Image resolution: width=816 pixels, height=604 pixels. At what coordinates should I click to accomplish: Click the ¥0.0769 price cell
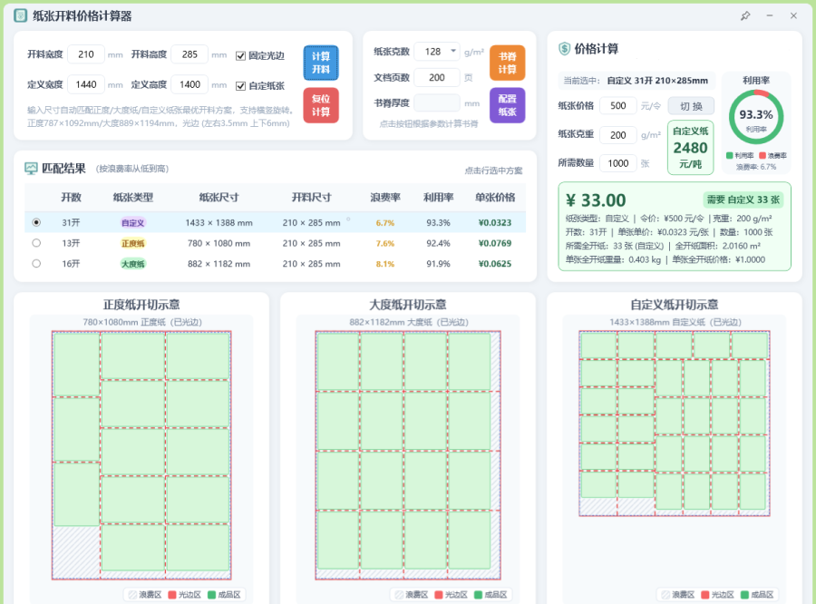tap(495, 243)
